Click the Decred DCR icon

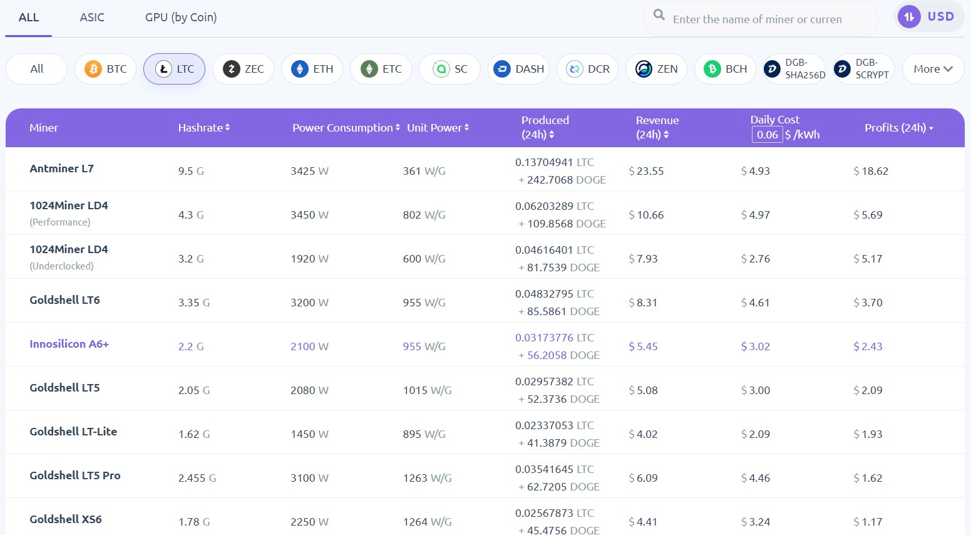(574, 69)
